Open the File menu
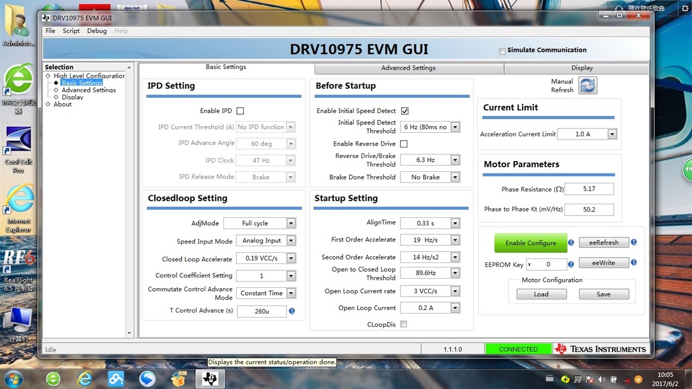The image size is (692, 389). click(x=51, y=31)
